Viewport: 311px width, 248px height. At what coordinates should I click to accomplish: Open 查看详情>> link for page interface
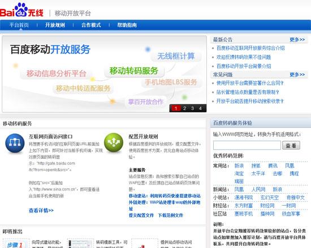[x=41, y=210]
